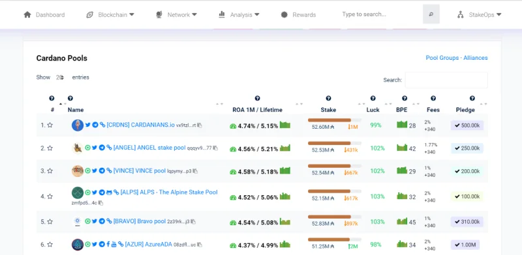Open the Alliances link
Viewport: 522px width, 255px height.
[476, 58]
